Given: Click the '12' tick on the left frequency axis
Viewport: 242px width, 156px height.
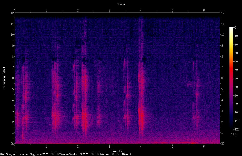Looking at the screenshot, I should pyautogui.click(x=12, y=13).
